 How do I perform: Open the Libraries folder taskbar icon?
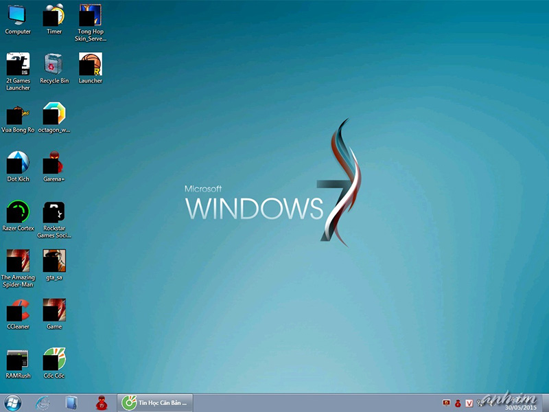[x=71, y=403]
